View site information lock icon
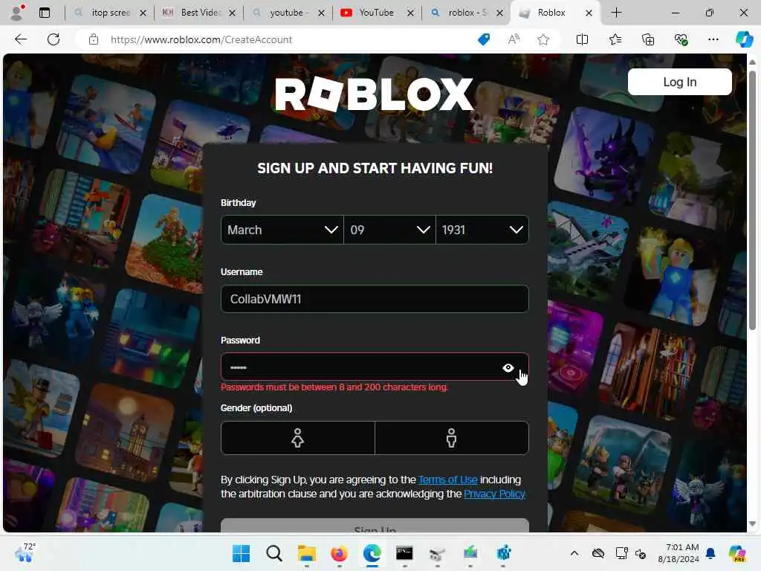 pyautogui.click(x=94, y=39)
